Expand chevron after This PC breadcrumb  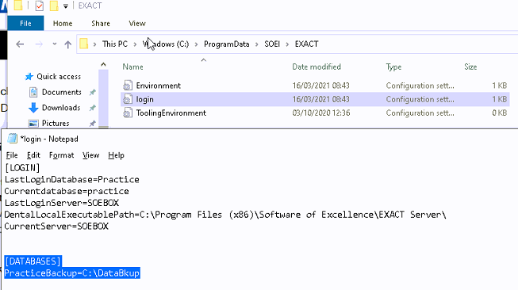click(135, 44)
